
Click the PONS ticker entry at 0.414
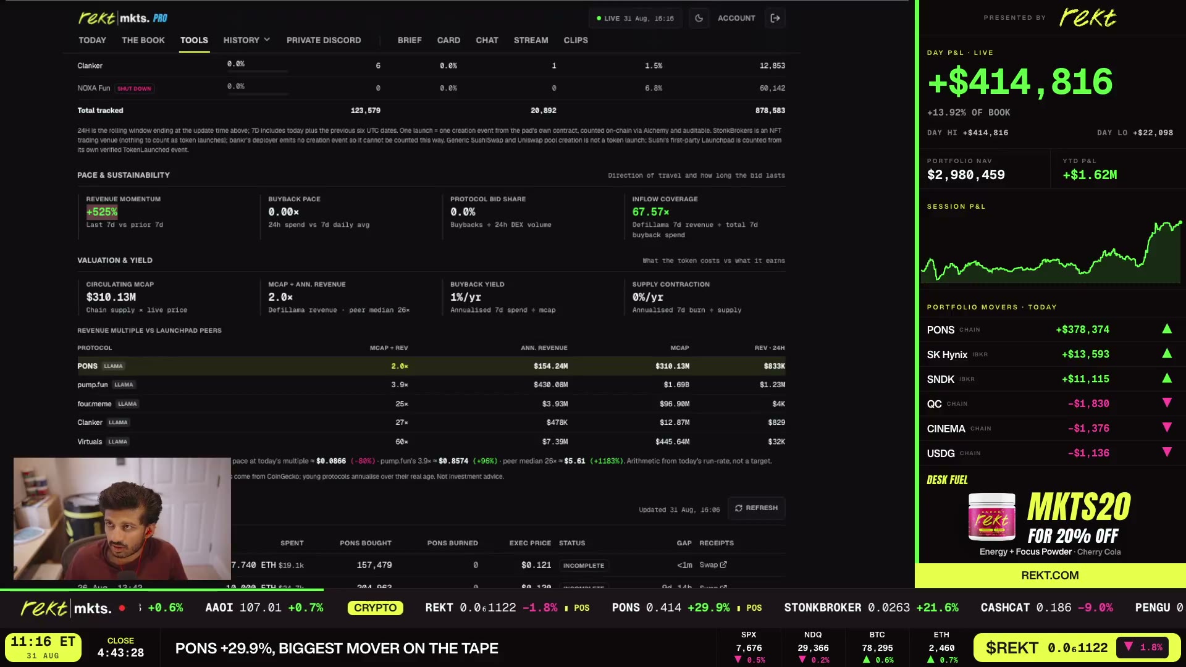tap(687, 608)
